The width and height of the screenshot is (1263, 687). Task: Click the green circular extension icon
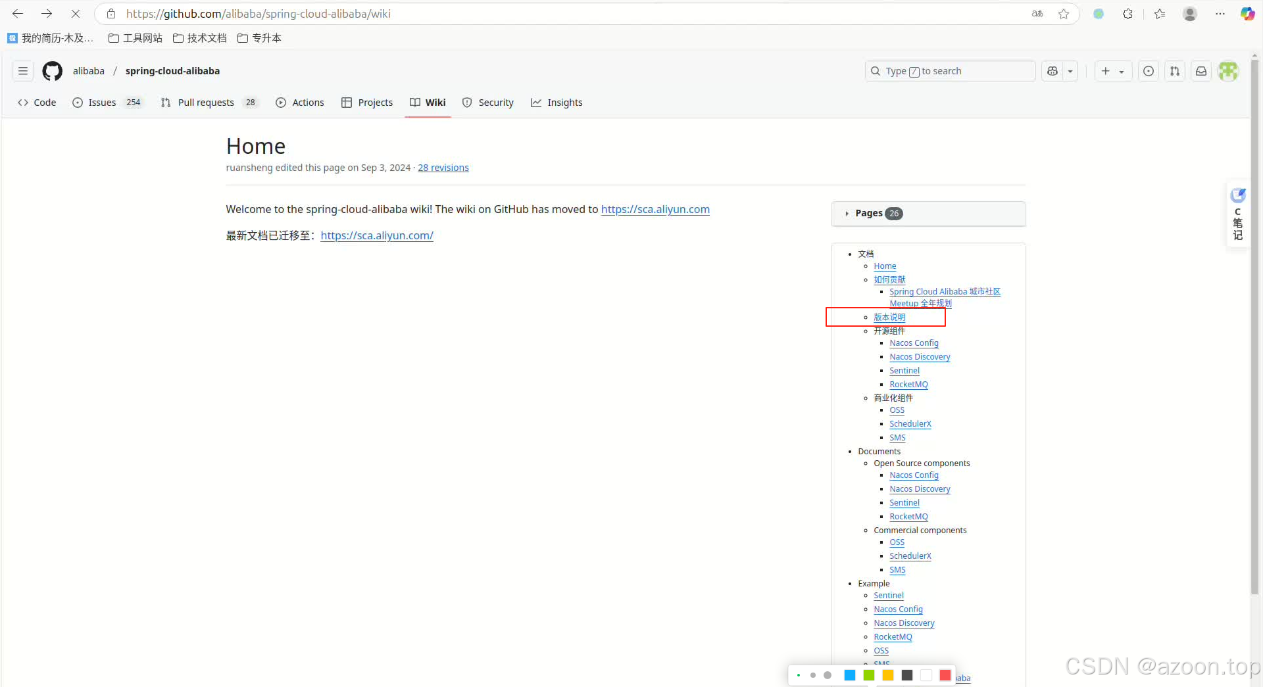[1099, 14]
